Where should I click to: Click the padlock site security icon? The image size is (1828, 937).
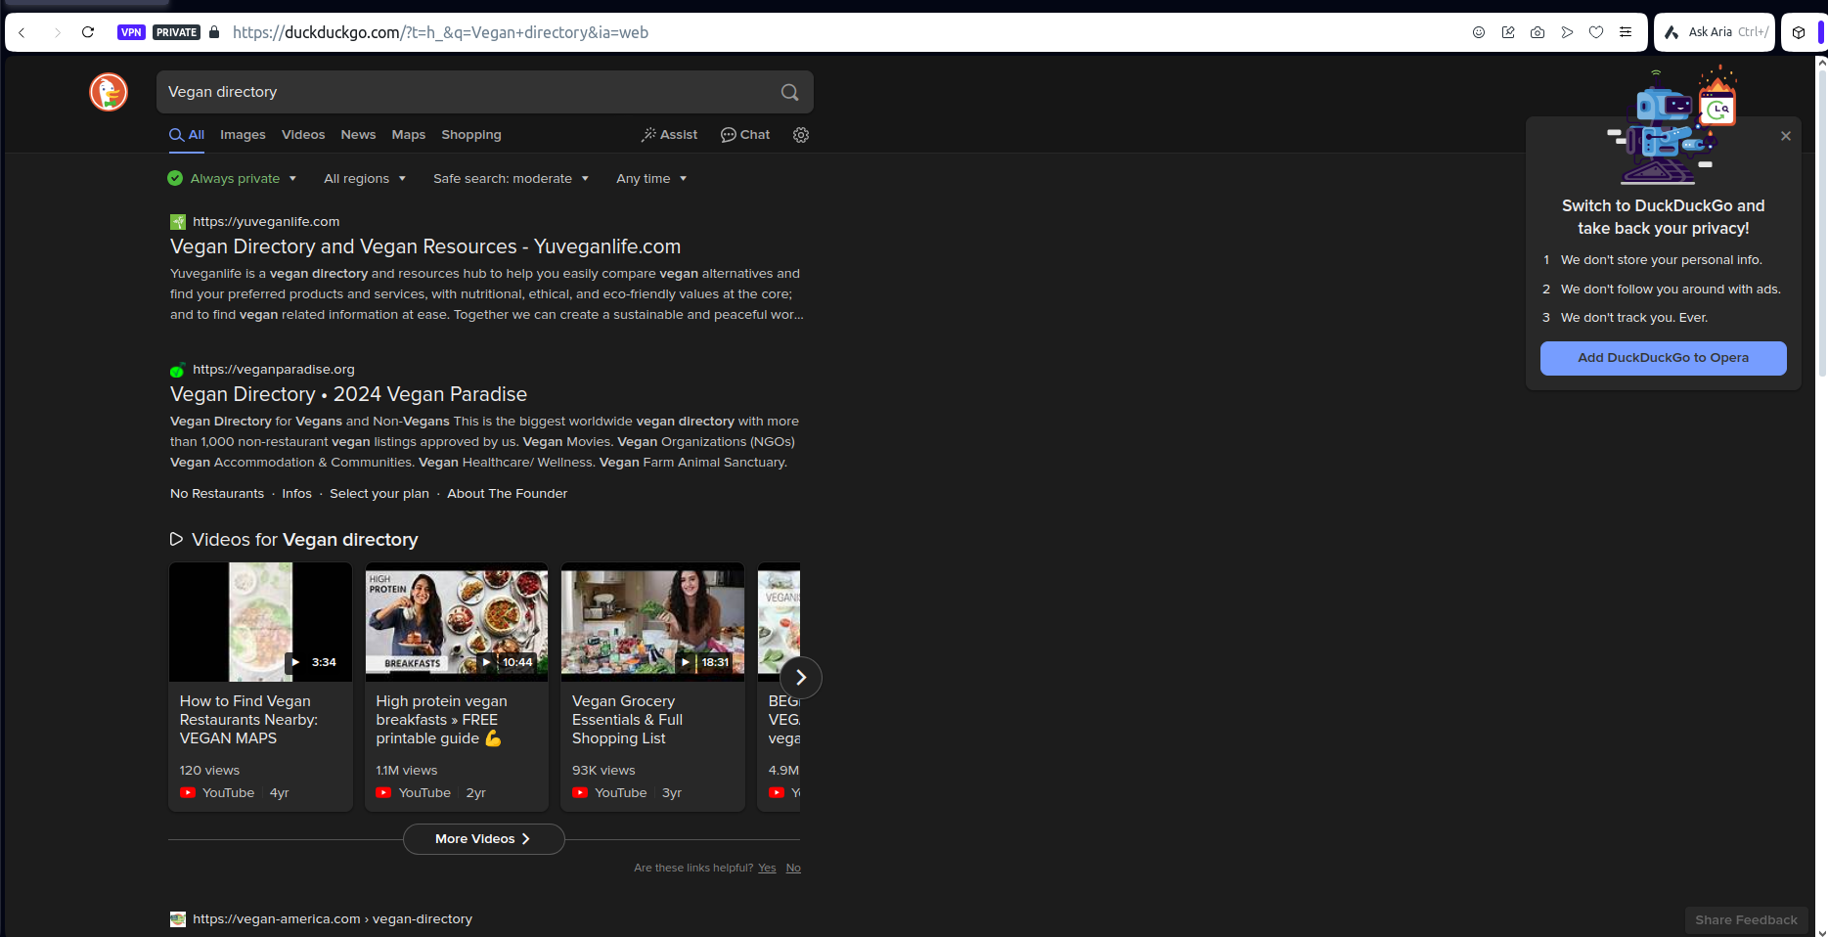point(214,32)
